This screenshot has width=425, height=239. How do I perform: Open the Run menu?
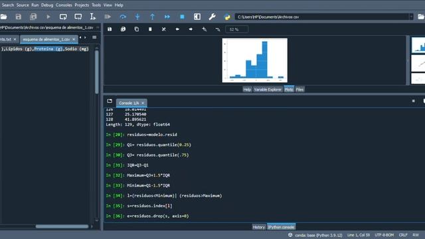click(35, 5)
